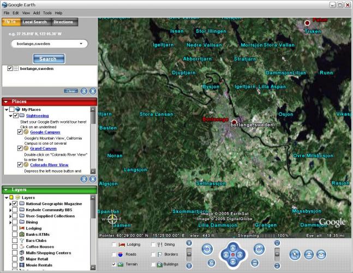Enable the Roads checkbox in bottom panel
The width and height of the screenshot is (353, 273).
113,254
